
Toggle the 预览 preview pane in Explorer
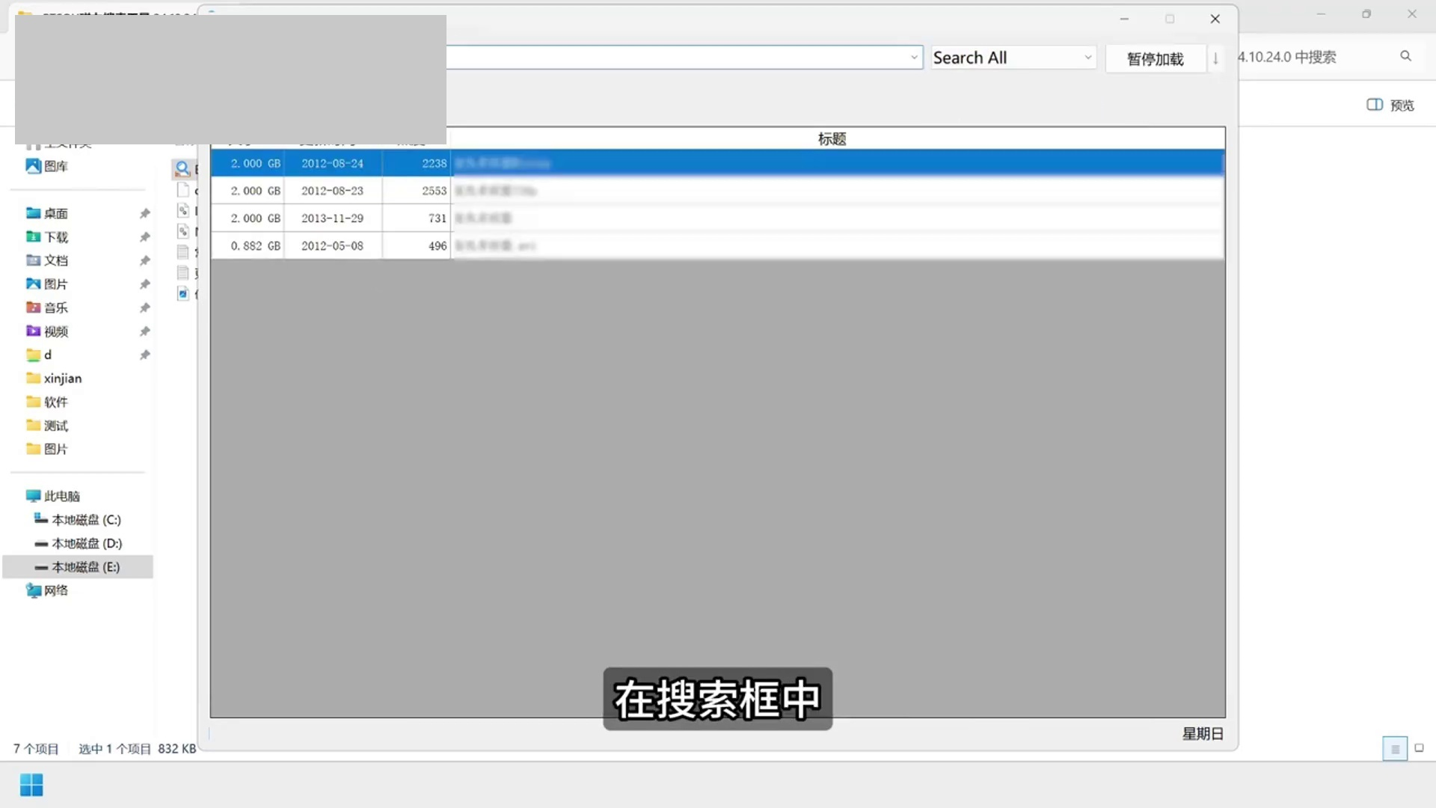[1390, 105]
